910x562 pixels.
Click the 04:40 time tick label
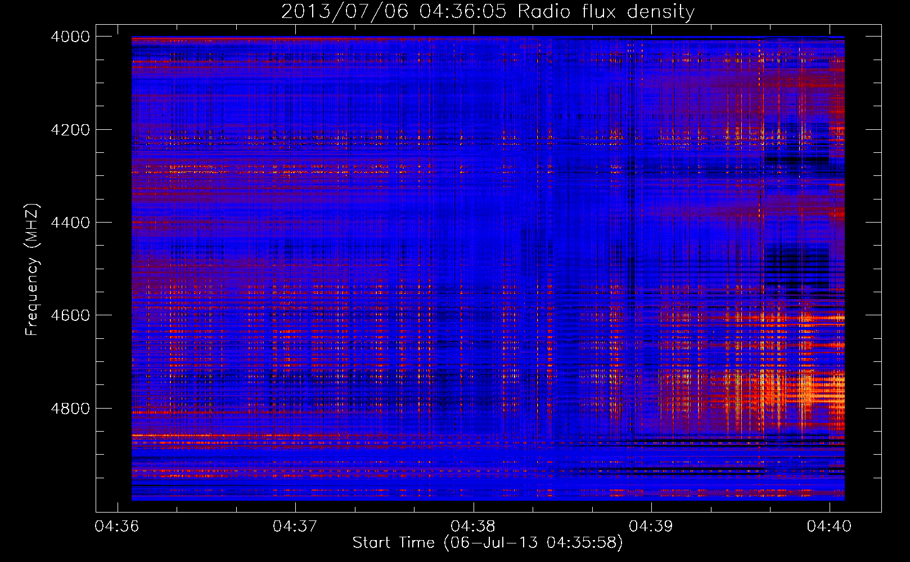829,526
